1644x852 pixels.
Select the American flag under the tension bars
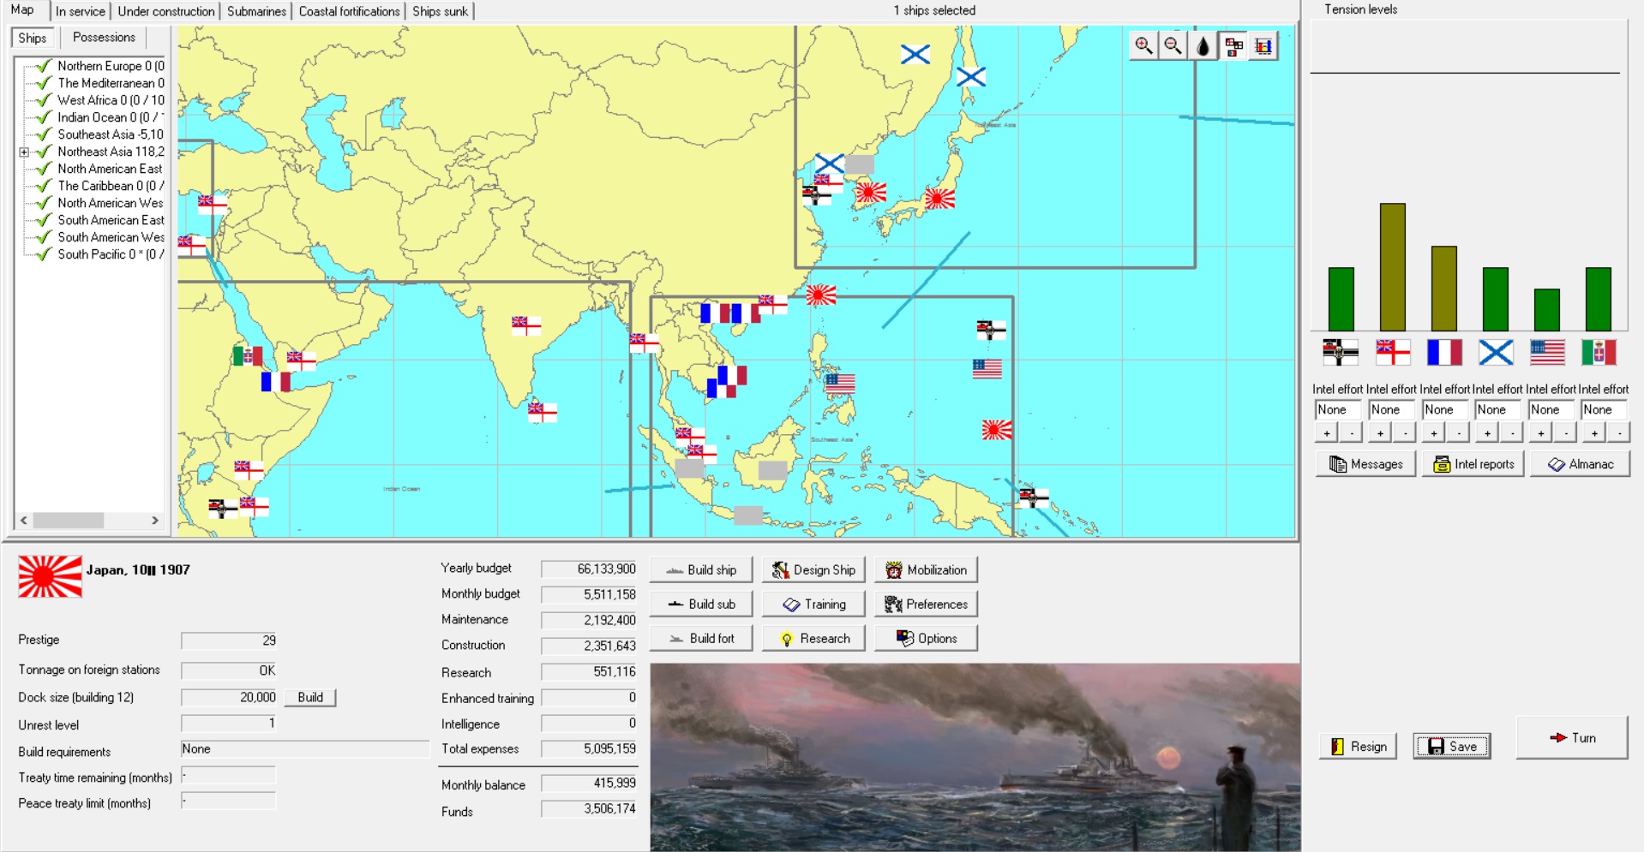coord(1547,352)
